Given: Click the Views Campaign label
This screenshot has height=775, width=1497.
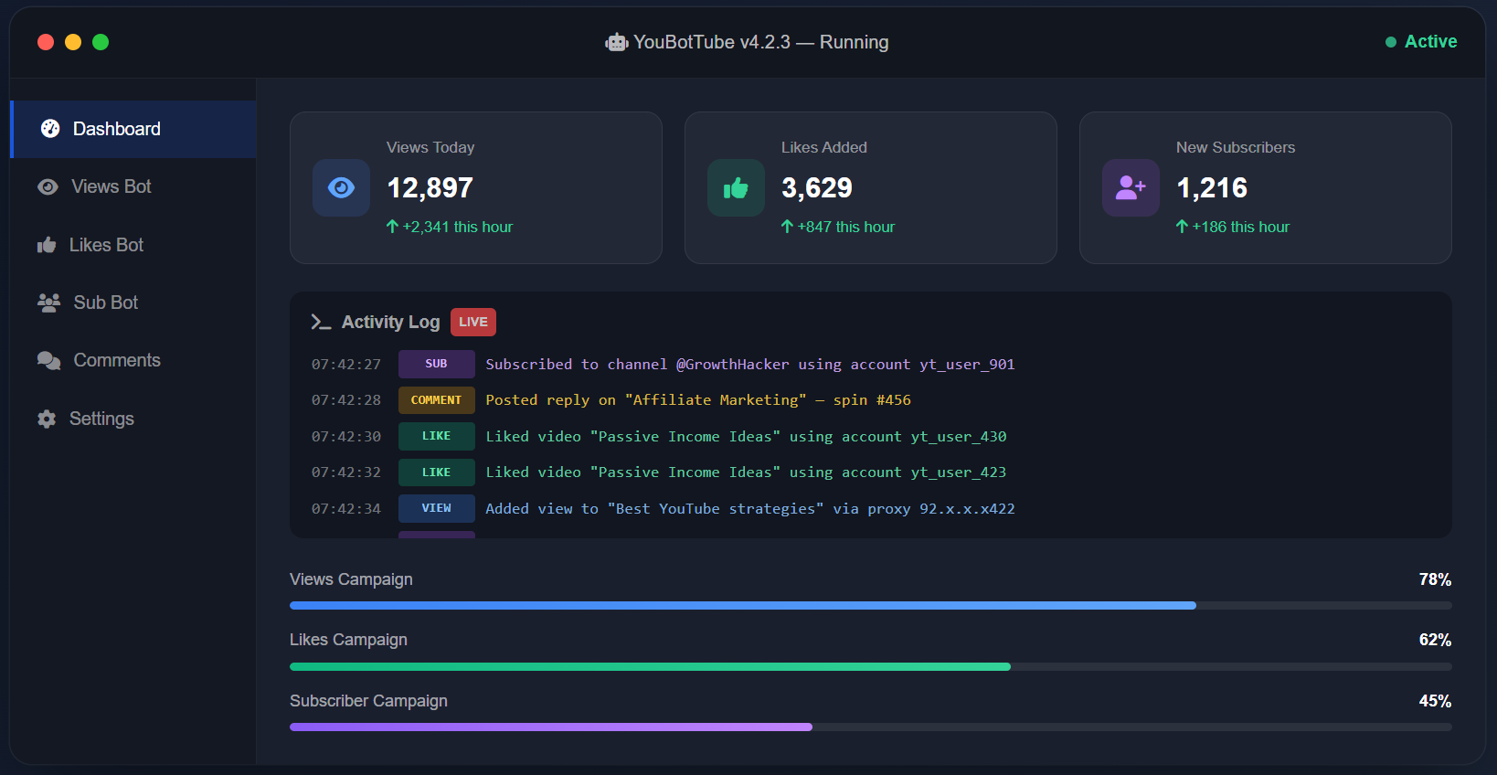Looking at the screenshot, I should coord(351,579).
